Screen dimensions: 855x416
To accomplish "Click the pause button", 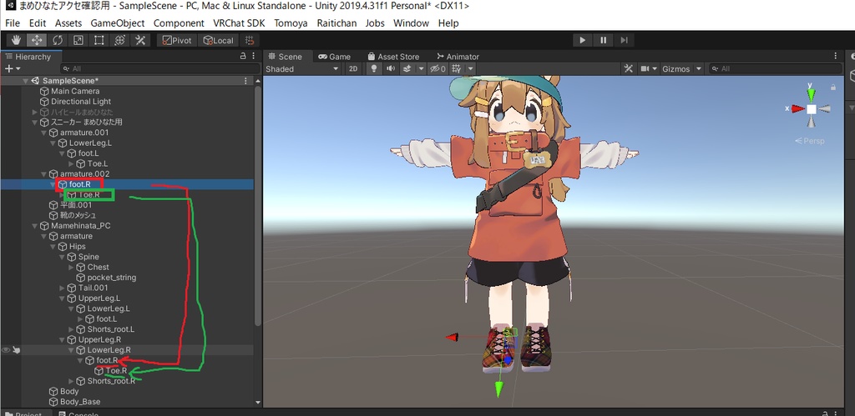I will (603, 40).
